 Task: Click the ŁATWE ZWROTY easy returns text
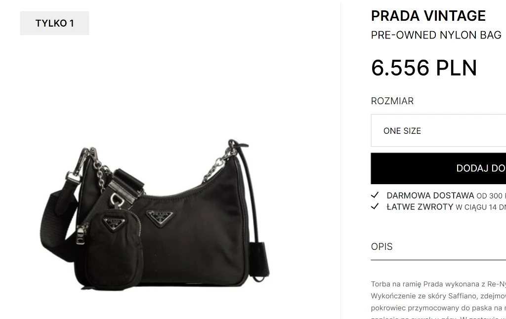pyautogui.click(x=420, y=207)
